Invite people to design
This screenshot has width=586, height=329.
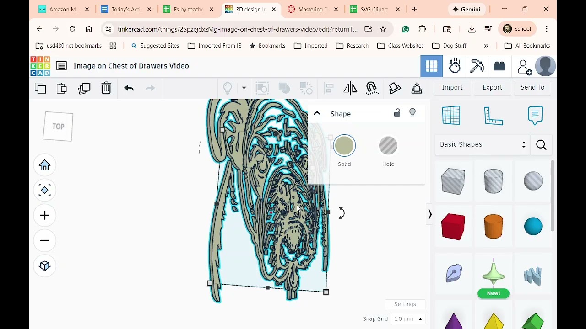[x=524, y=67]
